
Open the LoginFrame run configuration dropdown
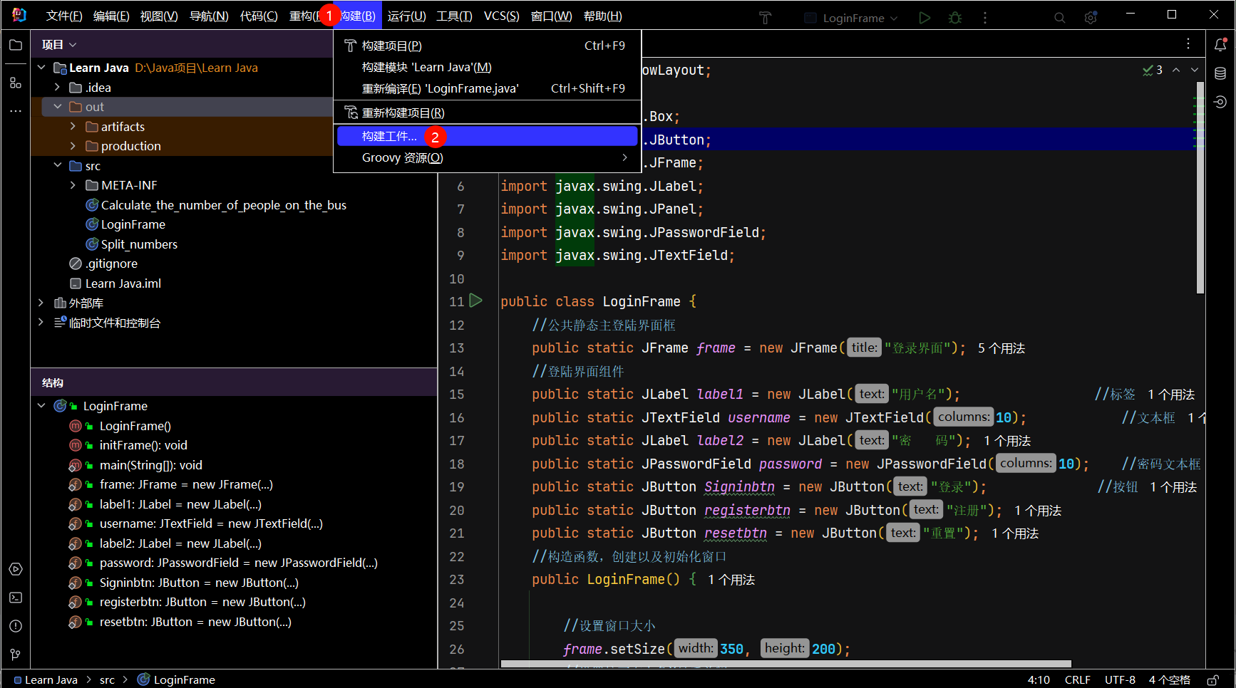tap(851, 18)
